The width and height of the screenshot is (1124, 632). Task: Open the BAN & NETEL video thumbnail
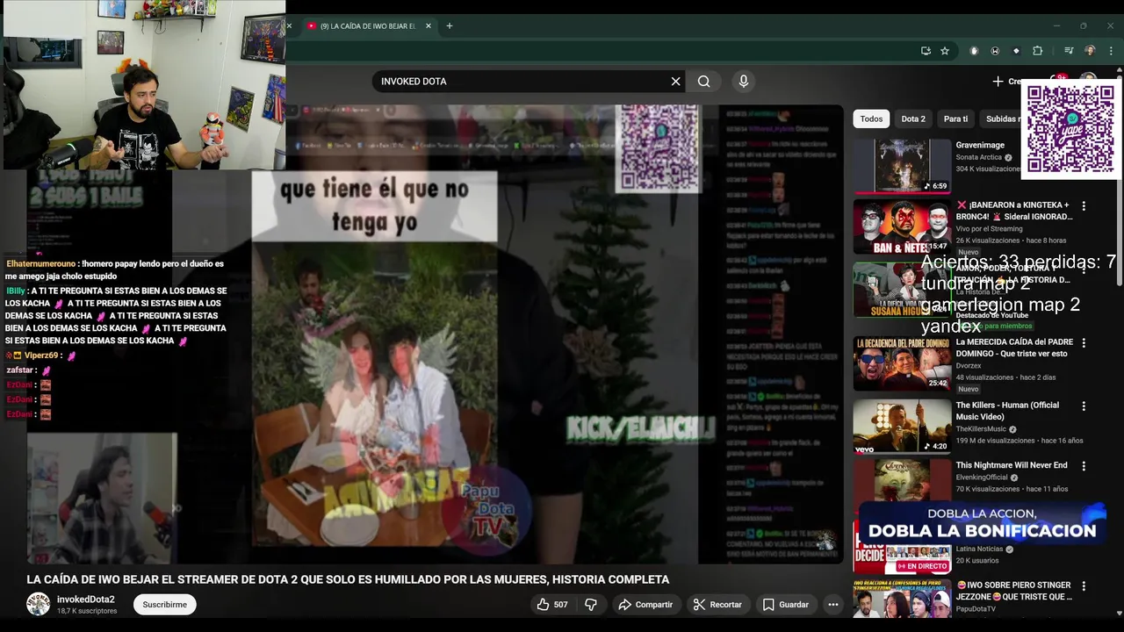tap(902, 227)
